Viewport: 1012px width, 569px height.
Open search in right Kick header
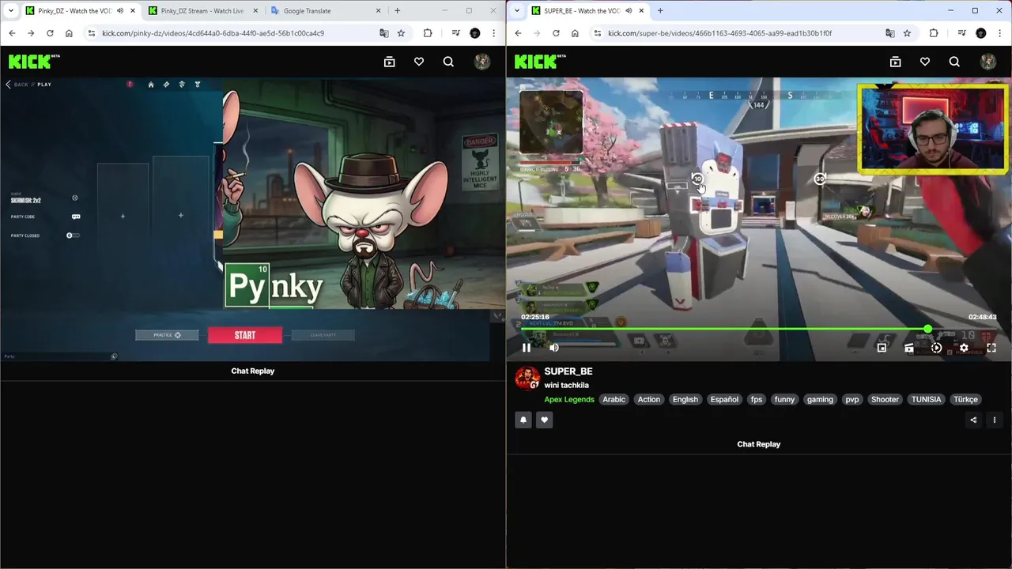[x=954, y=62]
